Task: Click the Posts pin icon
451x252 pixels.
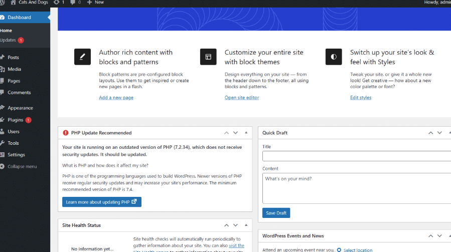Action: [x=3, y=57]
